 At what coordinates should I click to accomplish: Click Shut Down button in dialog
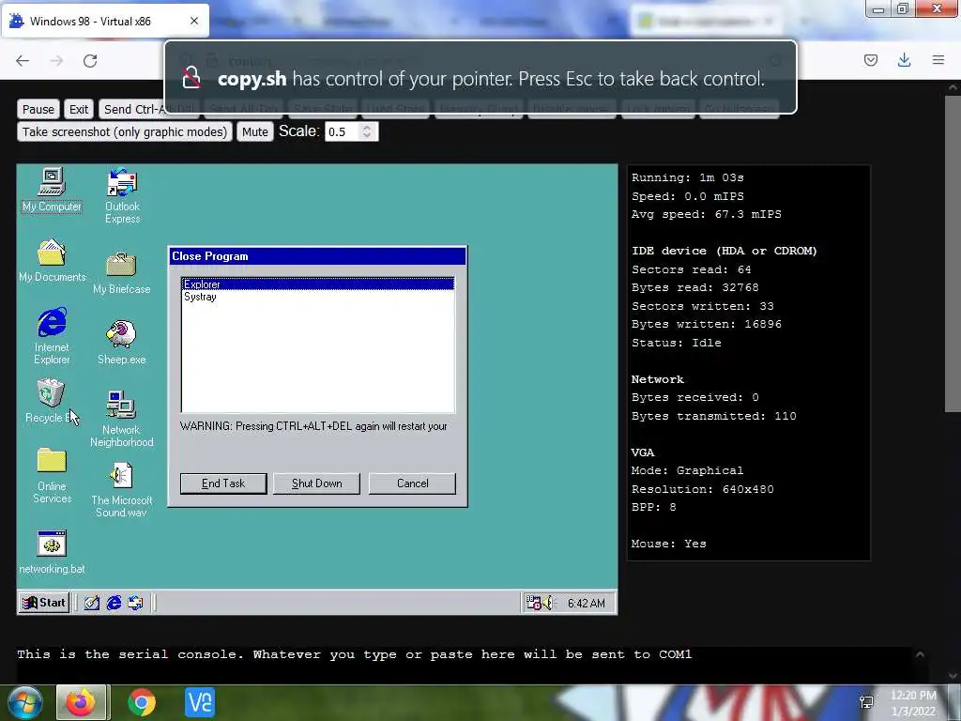[317, 483]
